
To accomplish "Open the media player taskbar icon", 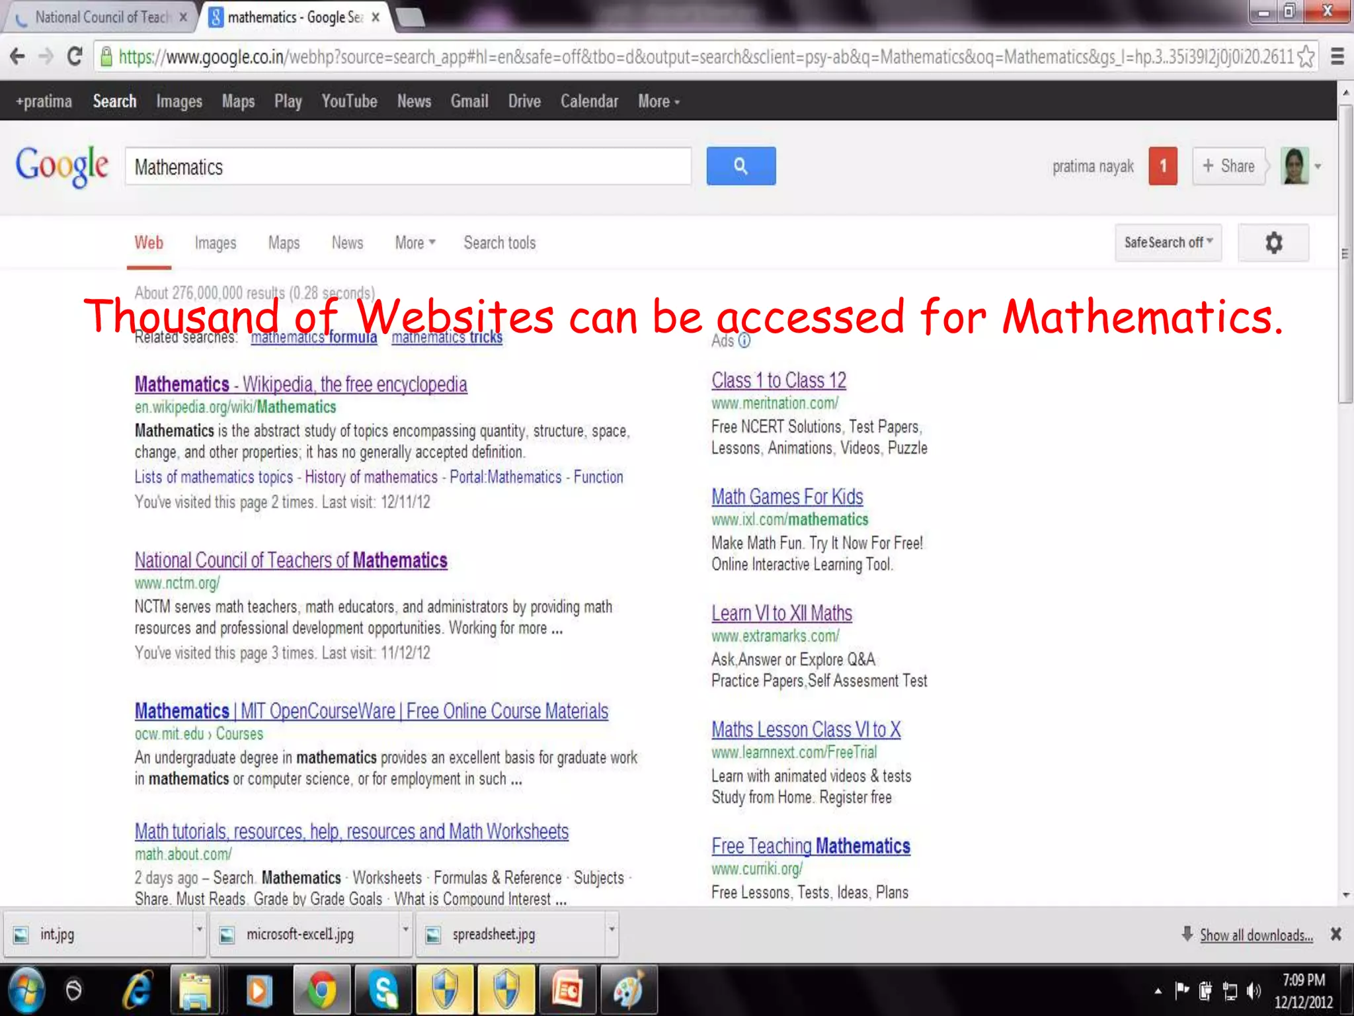I will click(x=259, y=990).
